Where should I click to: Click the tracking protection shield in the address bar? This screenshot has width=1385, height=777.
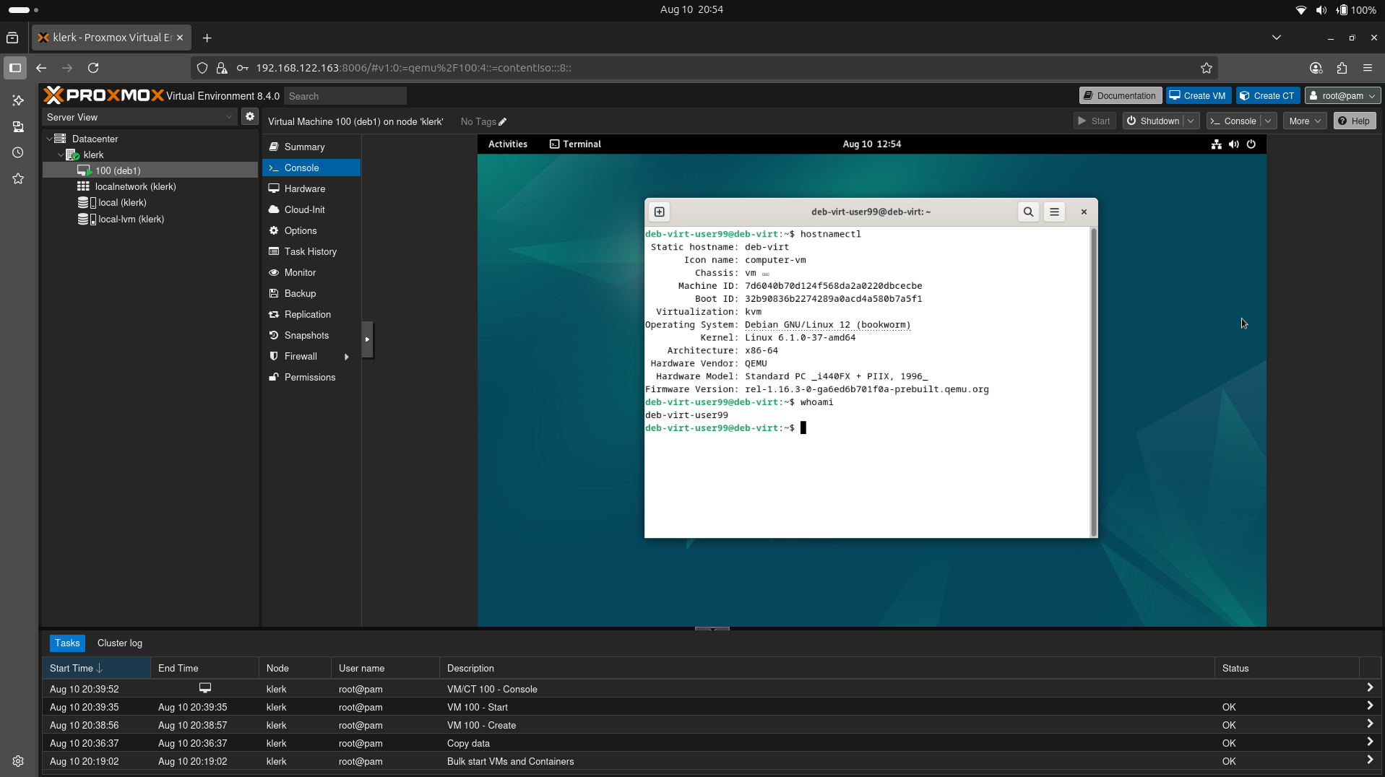202,67
